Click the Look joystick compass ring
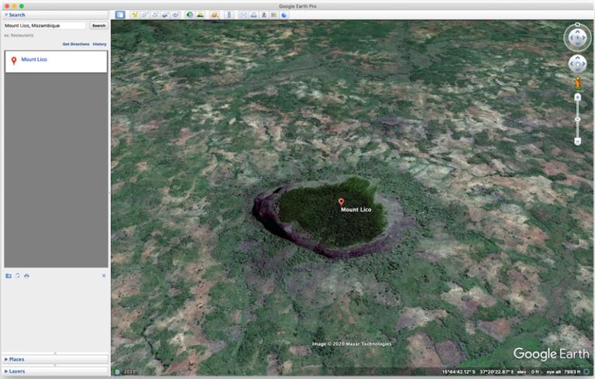 point(577,37)
